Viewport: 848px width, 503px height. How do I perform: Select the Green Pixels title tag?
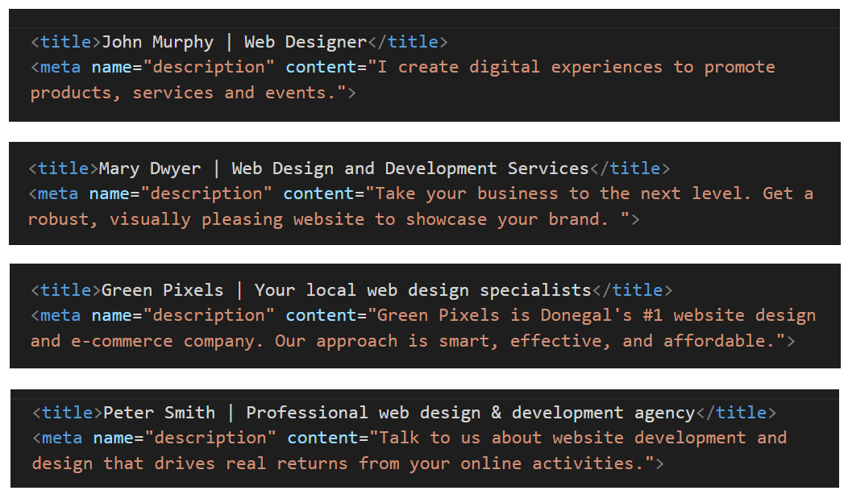pos(64,289)
